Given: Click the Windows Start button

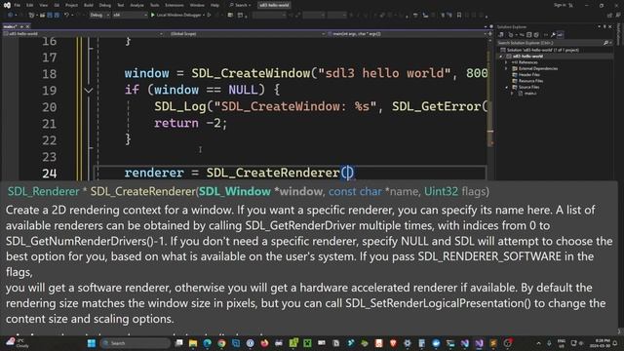Looking at the screenshot, I should (92, 343).
